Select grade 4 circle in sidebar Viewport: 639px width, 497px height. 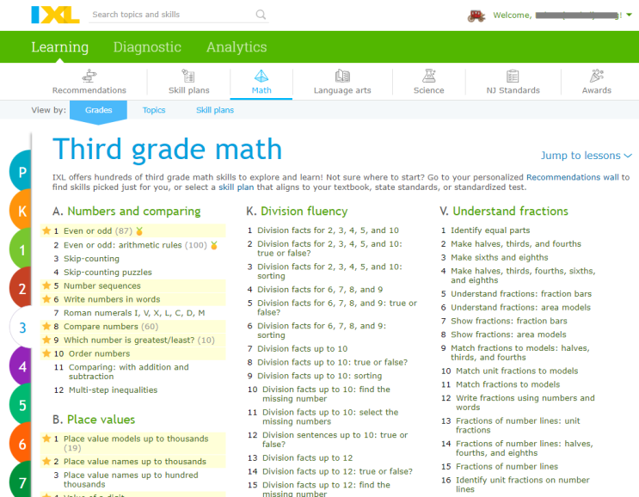22,366
